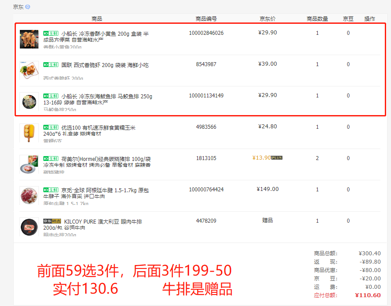The width and height of the screenshot is (391, 306).
Task: Select product number 4983566
Action: [206, 127]
